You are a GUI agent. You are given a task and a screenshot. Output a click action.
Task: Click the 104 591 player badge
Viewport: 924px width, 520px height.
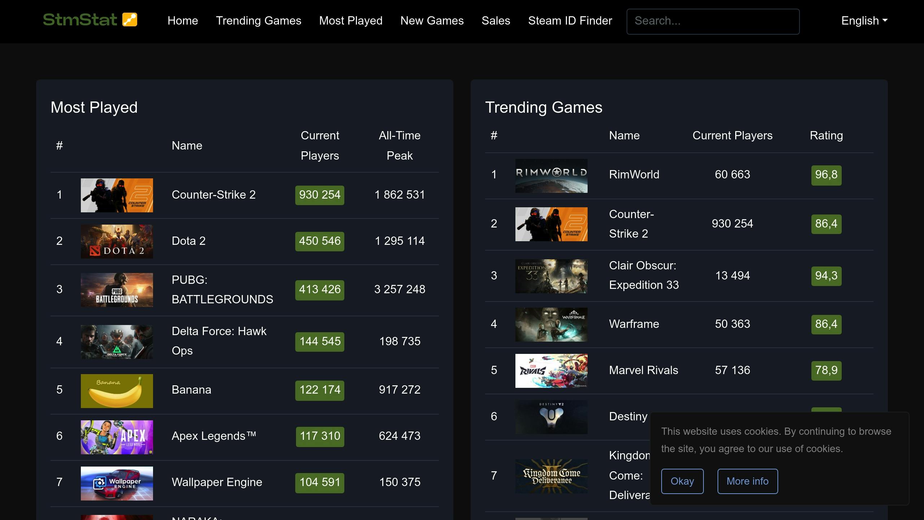(320, 482)
